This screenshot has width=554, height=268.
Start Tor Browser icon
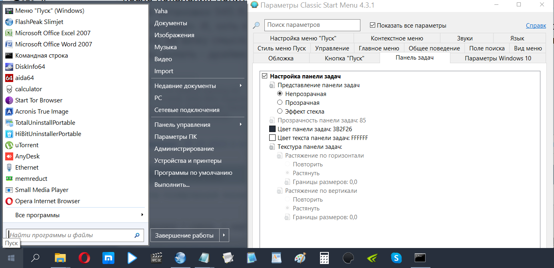9,100
